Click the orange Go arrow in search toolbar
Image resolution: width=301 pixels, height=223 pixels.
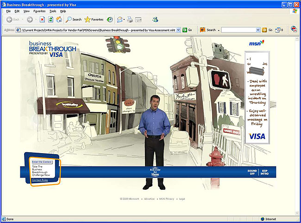coord(264,30)
